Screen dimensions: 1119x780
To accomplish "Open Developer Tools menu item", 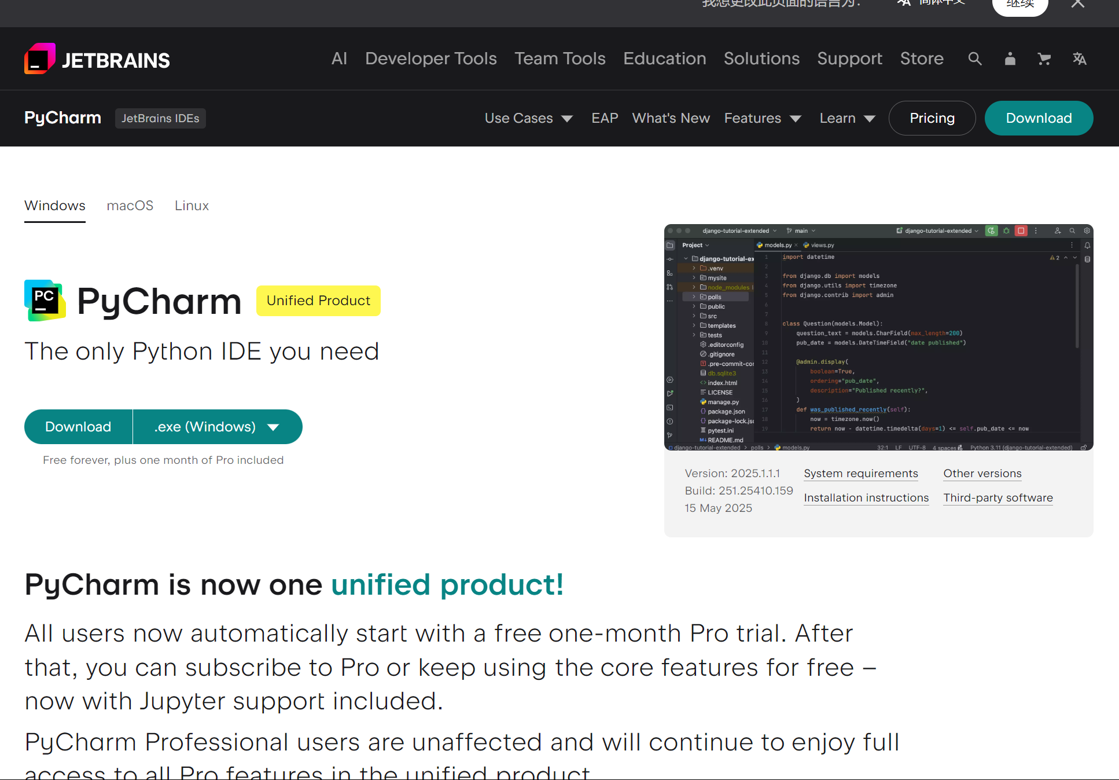I will [430, 58].
